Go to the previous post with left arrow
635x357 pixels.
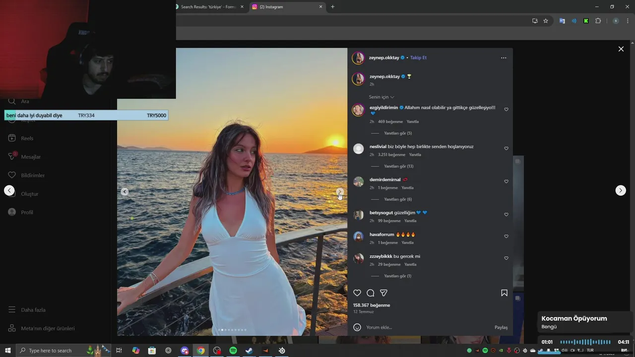coord(9,190)
